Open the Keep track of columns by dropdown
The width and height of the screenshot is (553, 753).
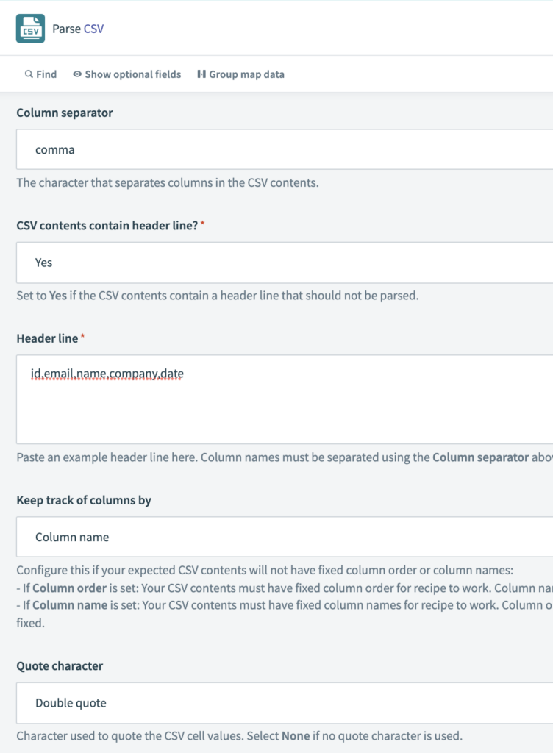[x=279, y=537]
